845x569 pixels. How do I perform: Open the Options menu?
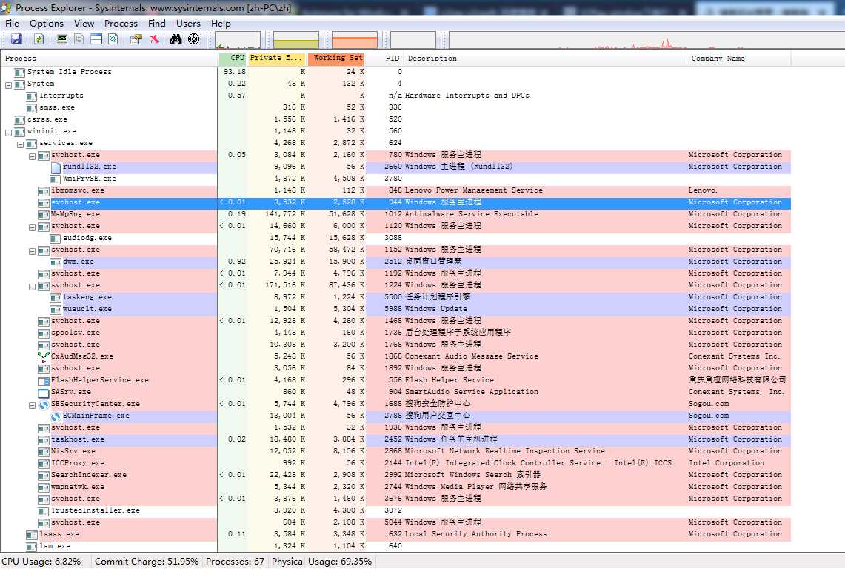coord(47,23)
